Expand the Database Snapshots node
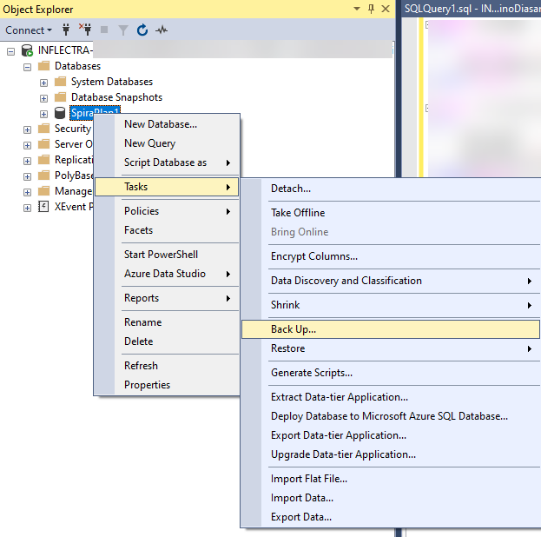 pyautogui.click(x=43, y=97)
